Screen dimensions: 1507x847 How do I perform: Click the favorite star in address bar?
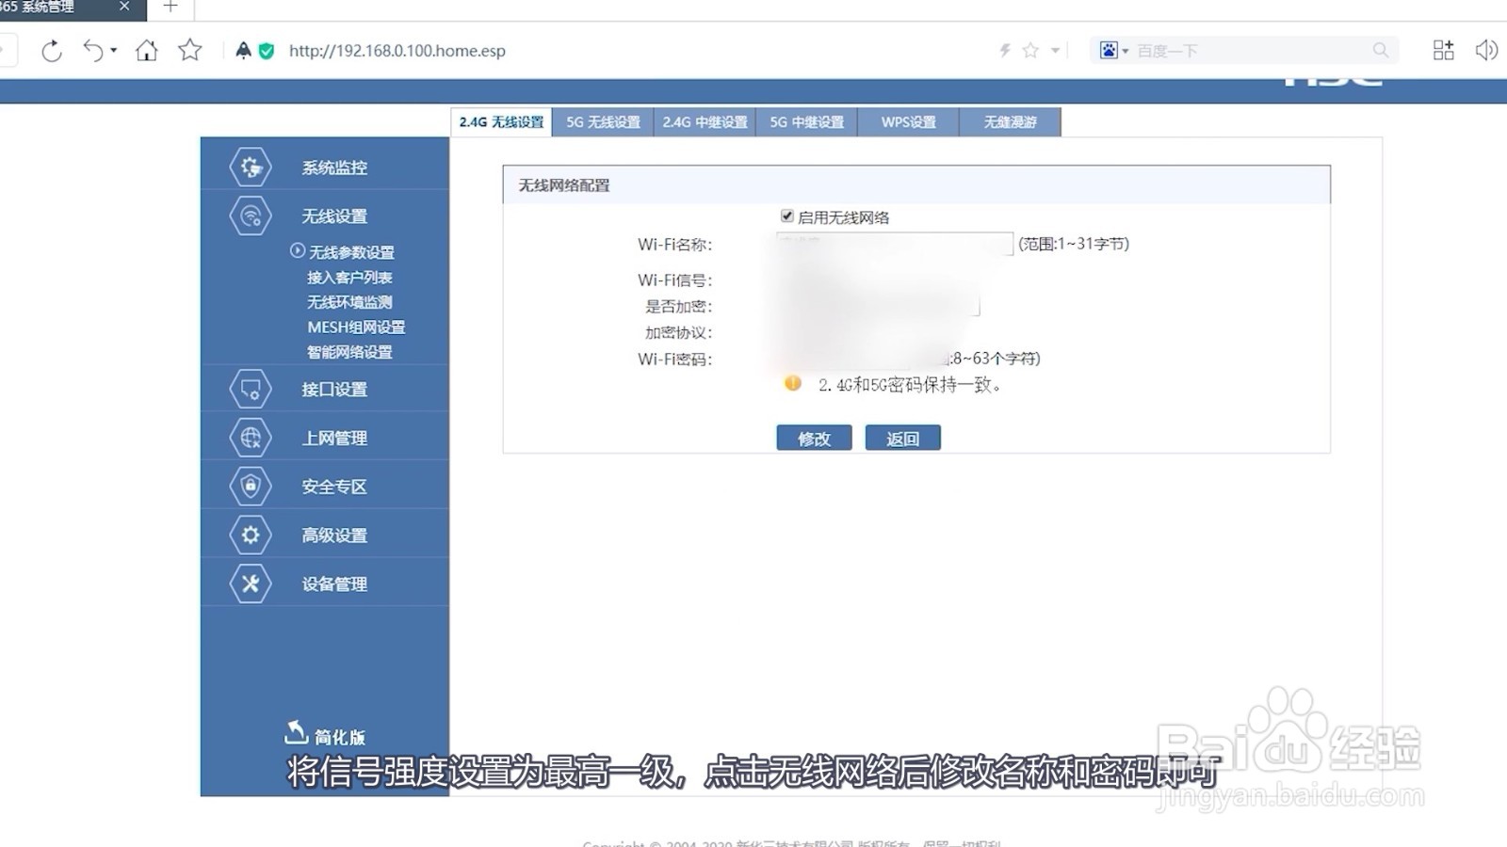point(1030,51)
